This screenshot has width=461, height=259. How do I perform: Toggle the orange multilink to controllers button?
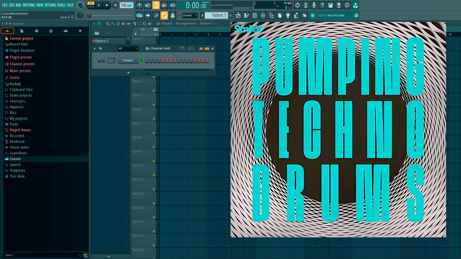(164, 15)
